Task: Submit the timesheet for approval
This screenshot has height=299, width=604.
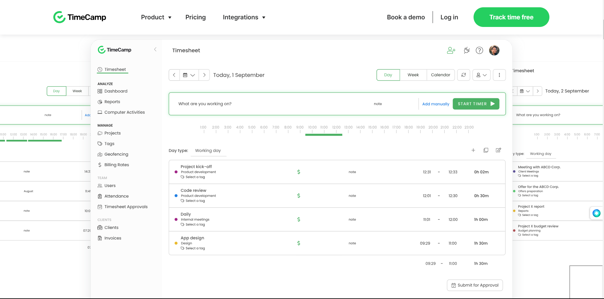Action: [475, 285]
